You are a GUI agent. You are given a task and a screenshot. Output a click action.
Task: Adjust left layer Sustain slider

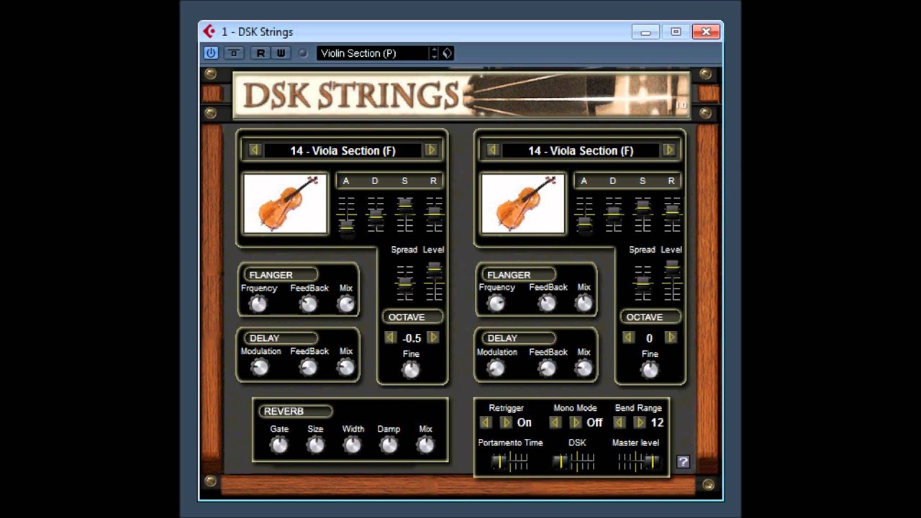pos(405,214)
